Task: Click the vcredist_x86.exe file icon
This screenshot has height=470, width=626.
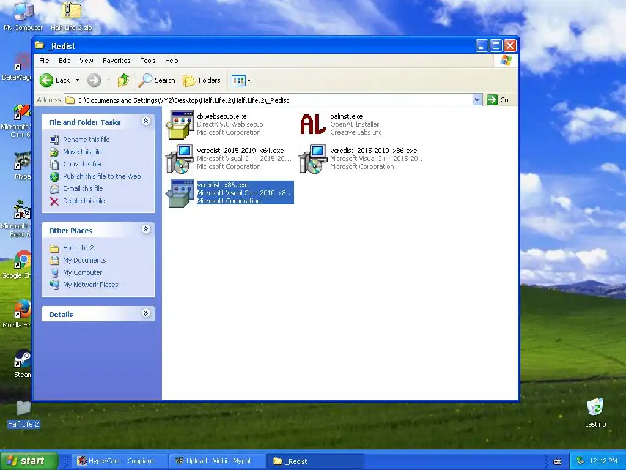Action: [180, 193]
